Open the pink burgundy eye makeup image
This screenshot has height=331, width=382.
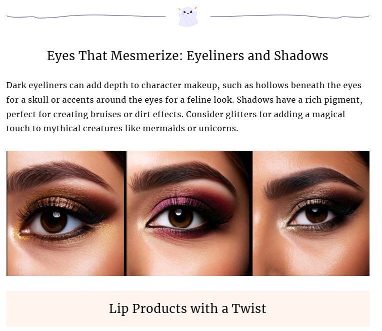click(x=189, y=213)
